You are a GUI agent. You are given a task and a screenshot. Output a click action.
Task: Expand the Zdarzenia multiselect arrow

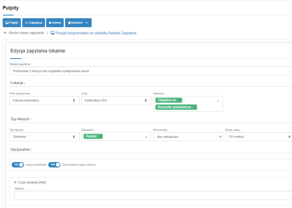click(x=146, y=137)
